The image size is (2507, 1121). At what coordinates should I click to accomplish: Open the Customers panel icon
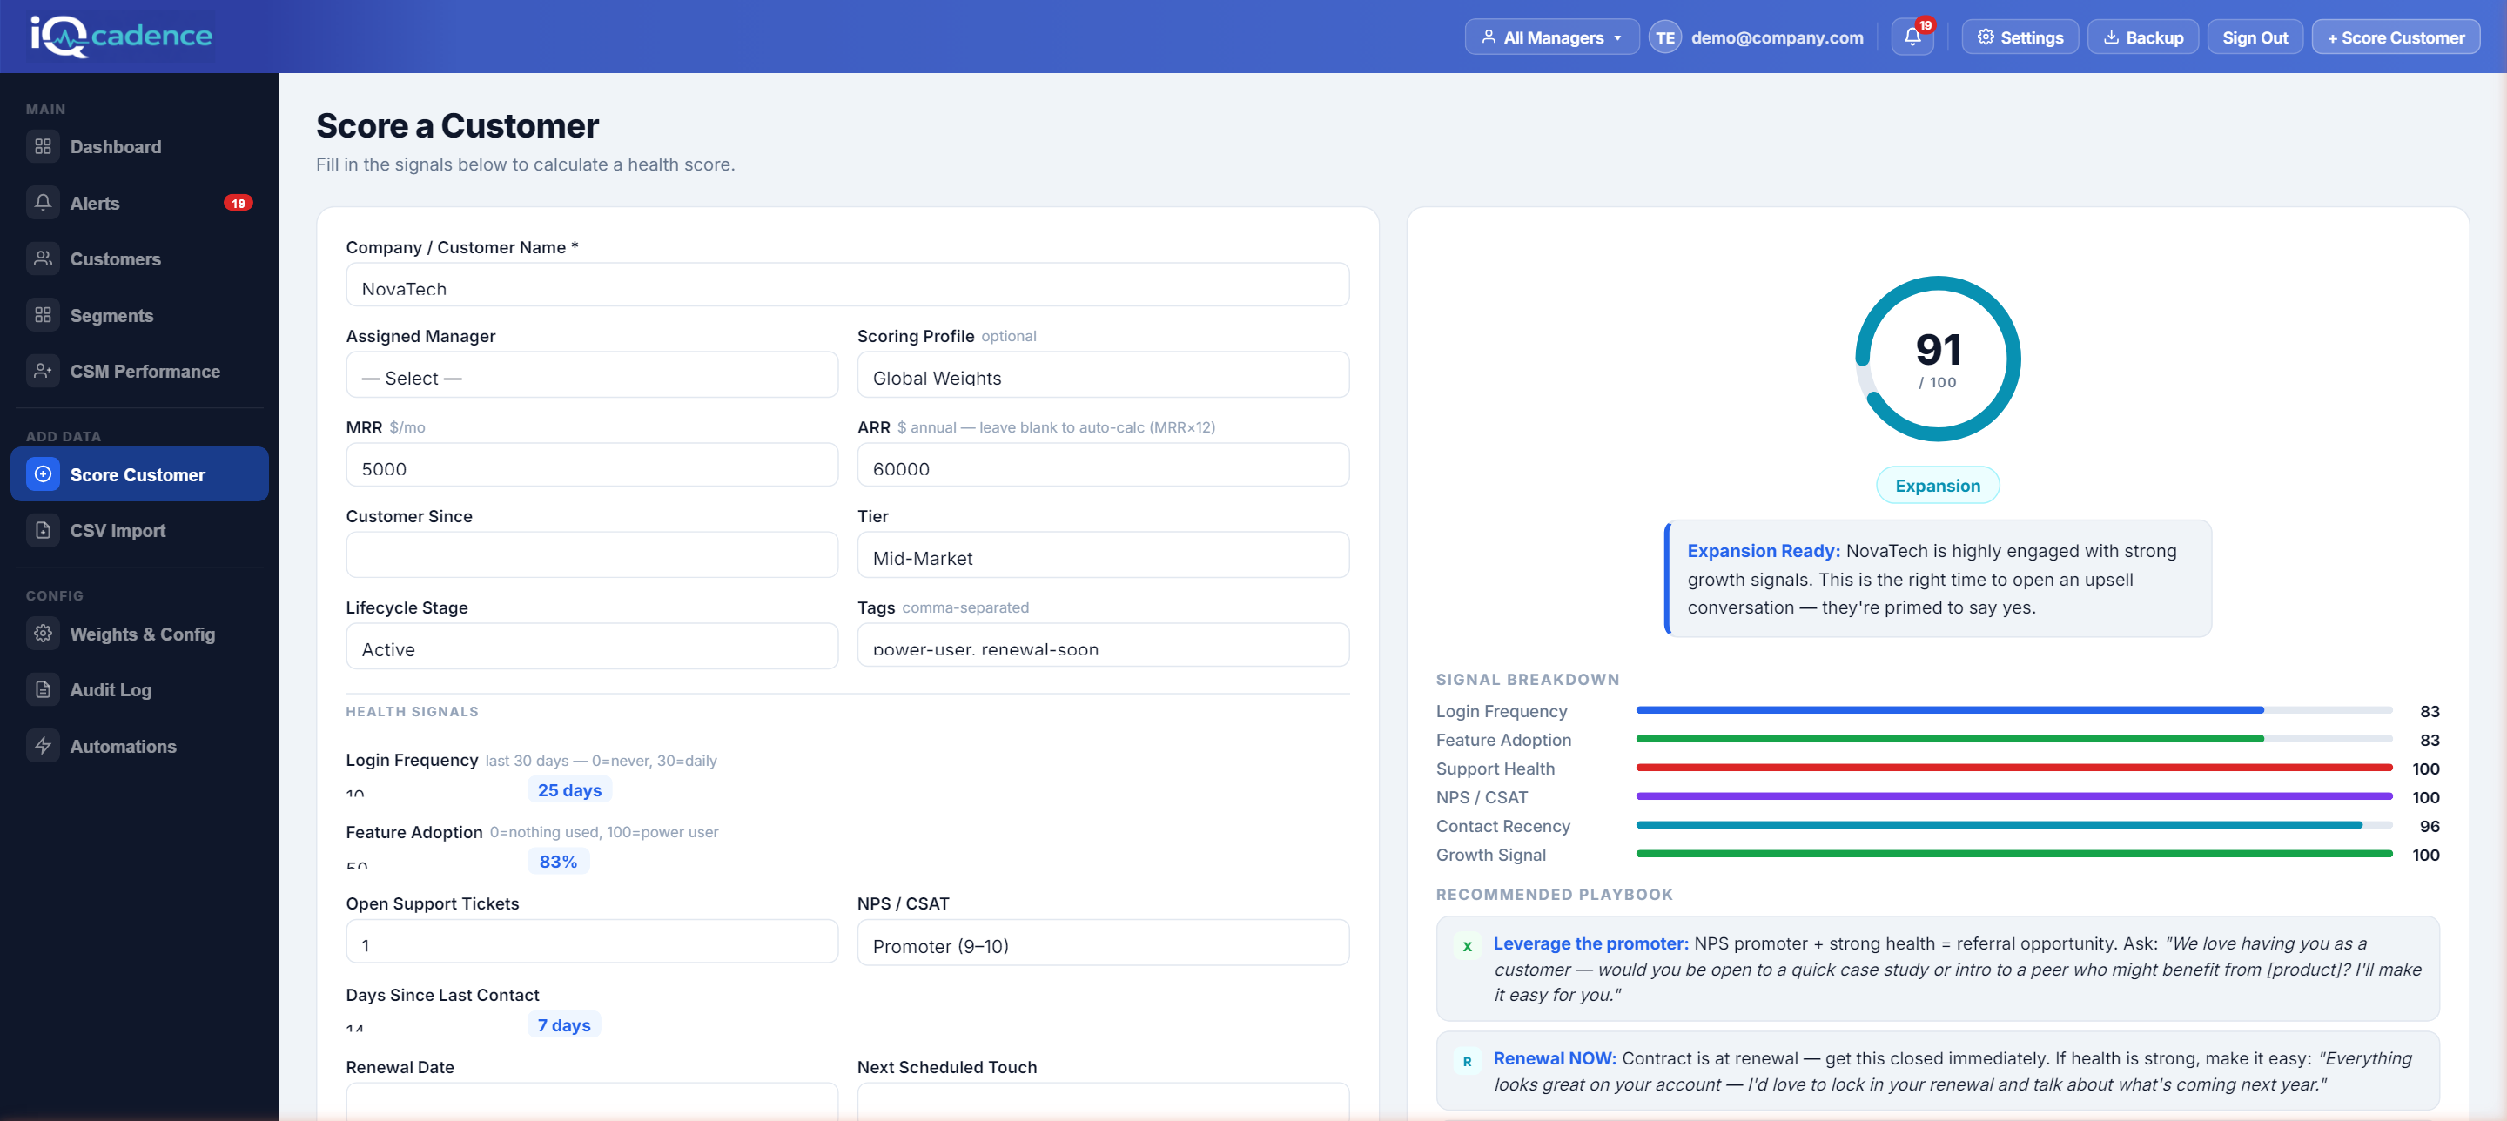43,258
